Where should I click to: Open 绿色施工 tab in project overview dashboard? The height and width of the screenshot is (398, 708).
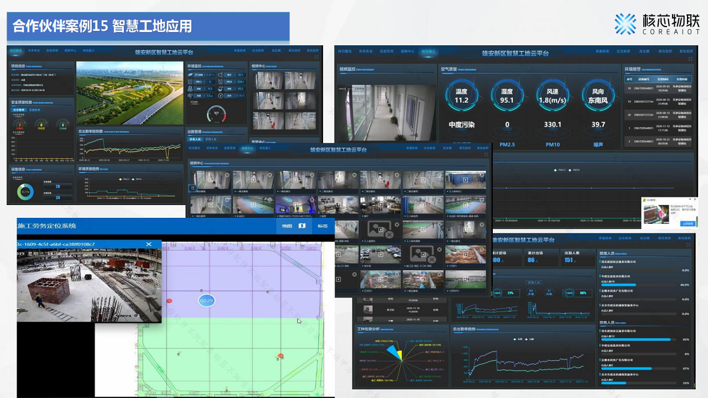click(88, 50)
